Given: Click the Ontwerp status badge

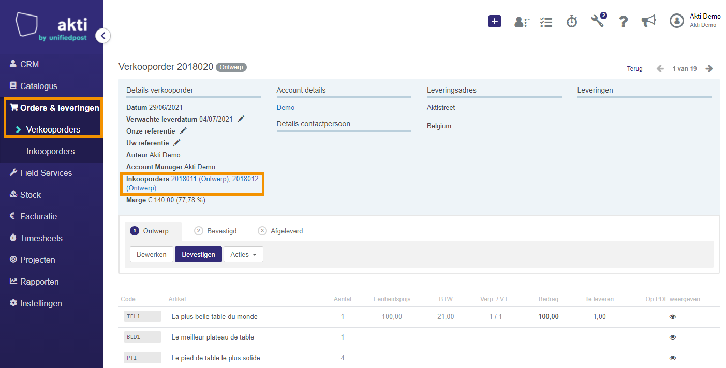Looking at the screenshot, I should pos(231,67).
